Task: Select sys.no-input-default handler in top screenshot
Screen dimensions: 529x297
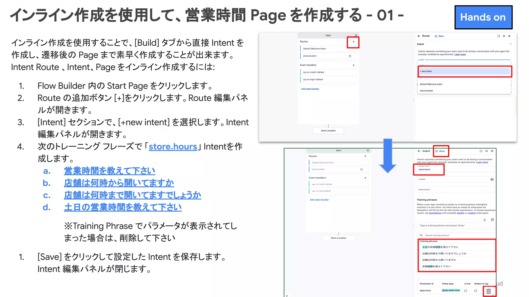Action: pos(328,79)
